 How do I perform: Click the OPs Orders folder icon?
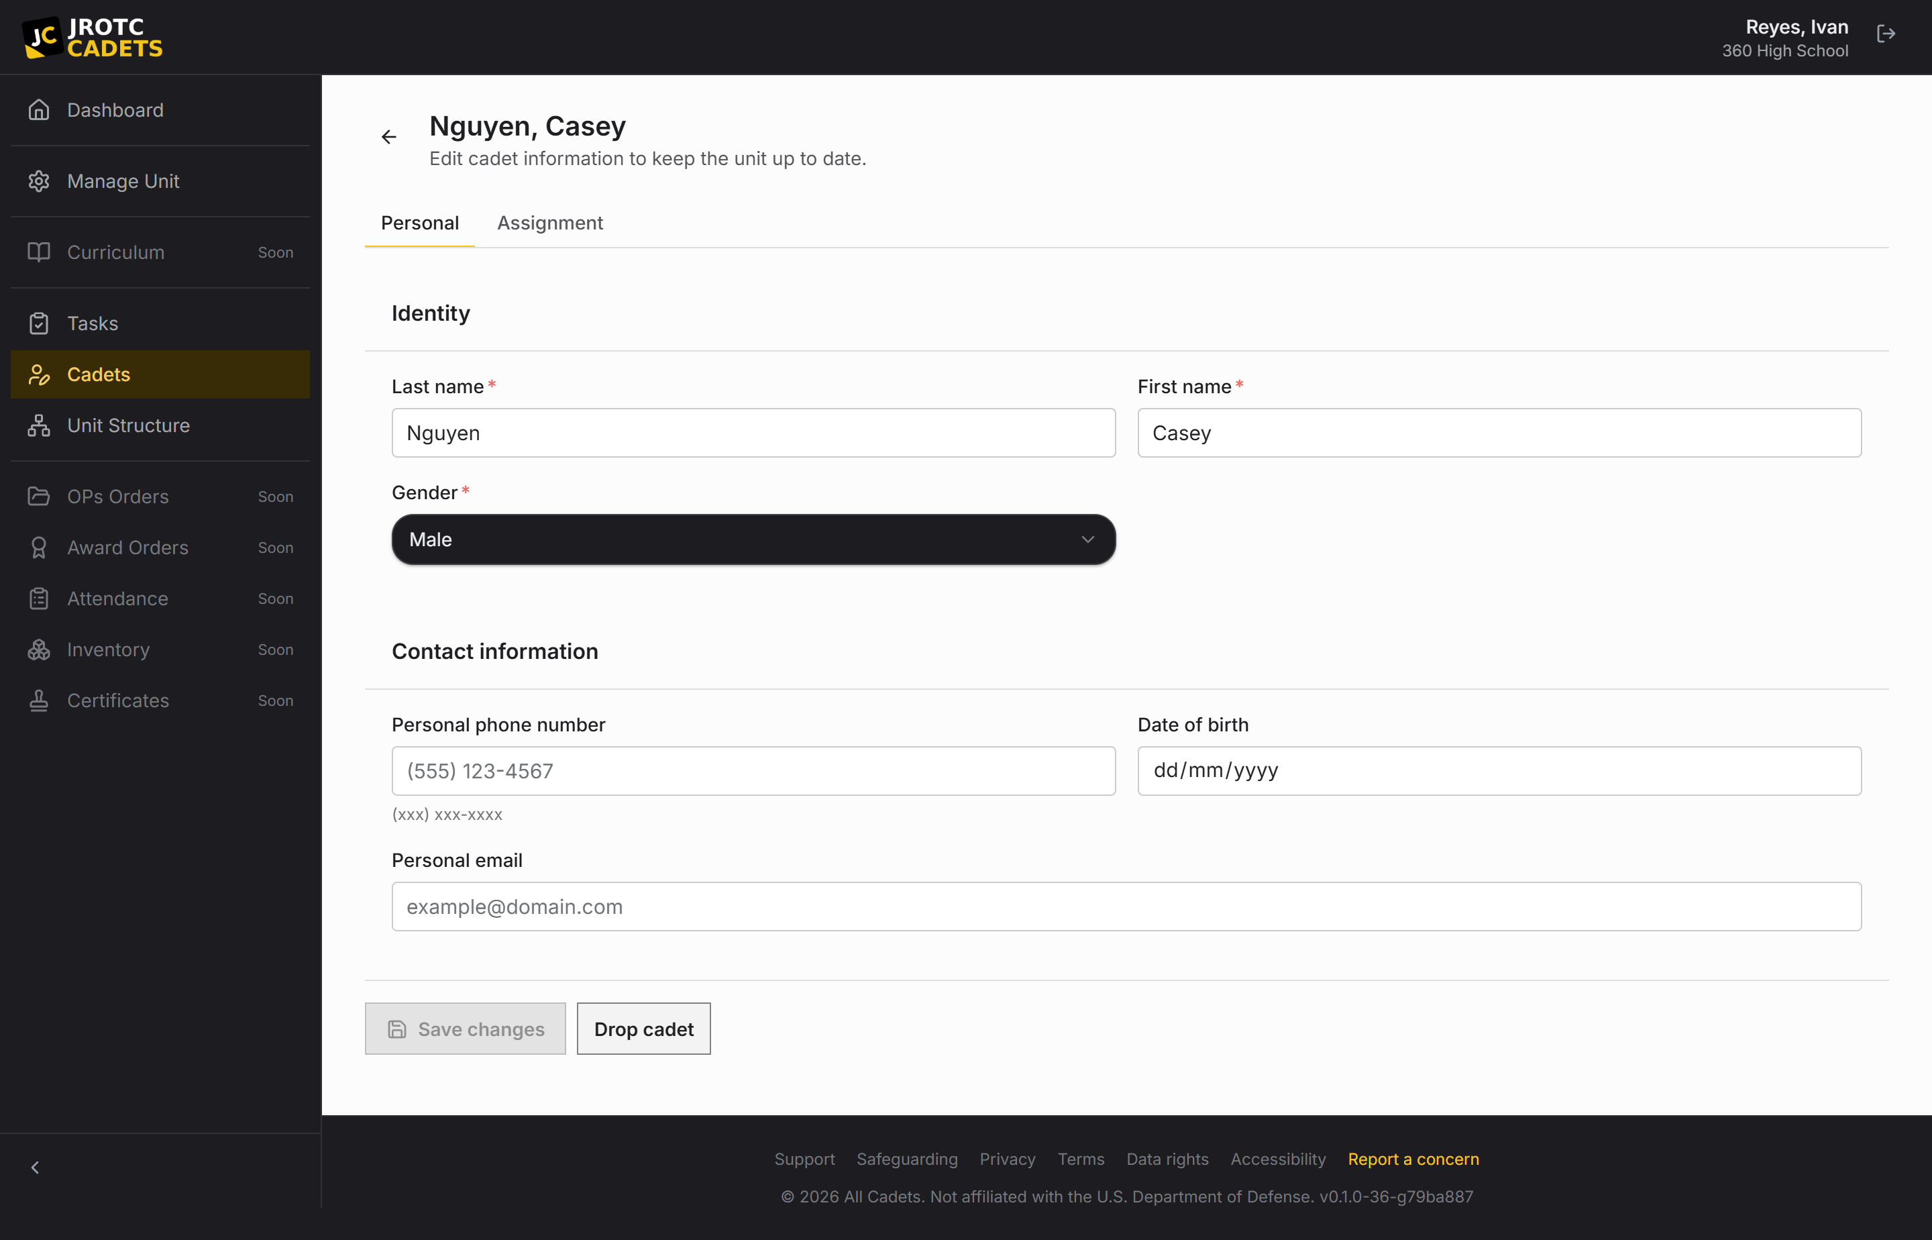tap(39, 497)
